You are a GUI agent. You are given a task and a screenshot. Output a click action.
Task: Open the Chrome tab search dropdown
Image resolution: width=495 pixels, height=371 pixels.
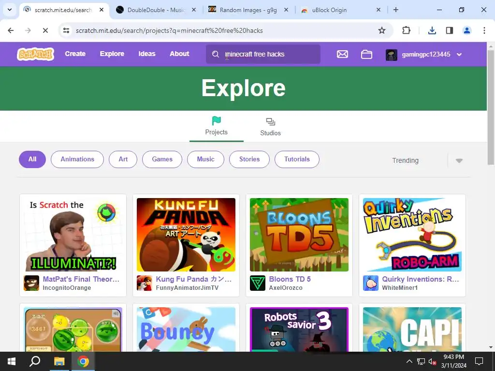coord(10,10)
